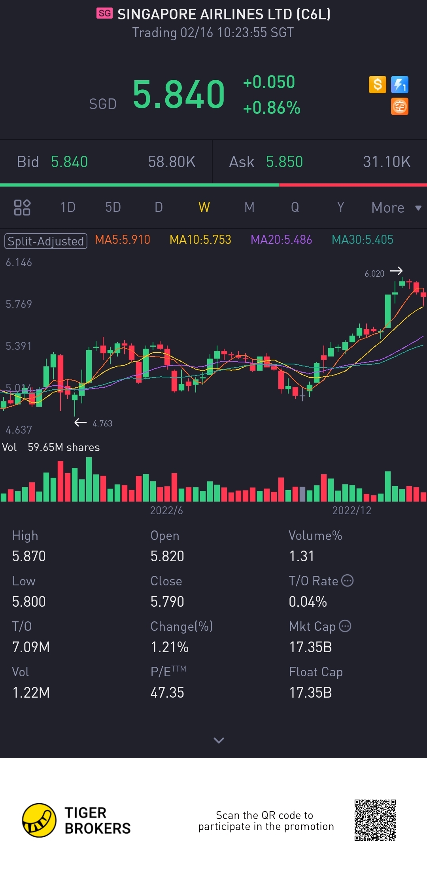Image resolution: width=427 pixels, height=883 pixels.
Task: Tap the bid size 58.80K
Action: [x=172, y=162]
